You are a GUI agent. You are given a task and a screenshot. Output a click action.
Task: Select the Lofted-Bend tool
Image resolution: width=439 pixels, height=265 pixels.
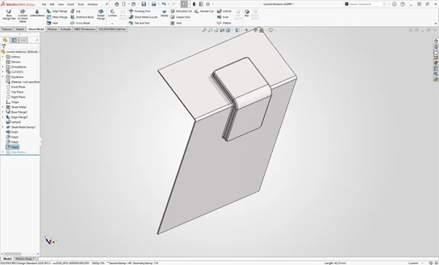pos(37,13)
